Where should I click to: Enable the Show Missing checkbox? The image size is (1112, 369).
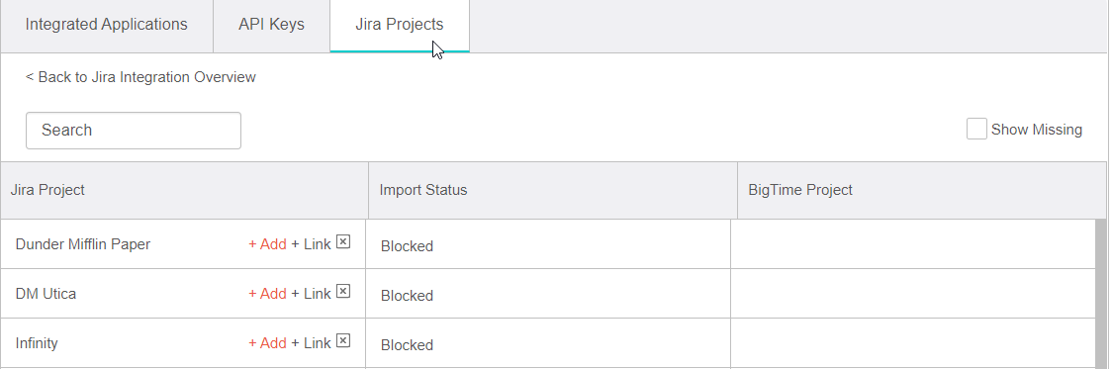point(976,130)
